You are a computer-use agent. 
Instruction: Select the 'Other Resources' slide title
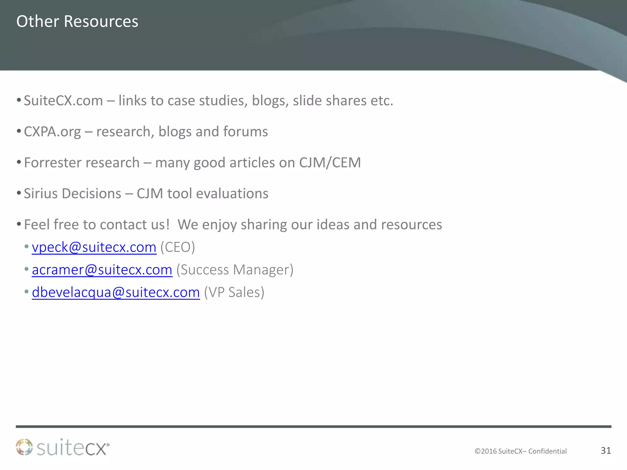click(77, 21)
